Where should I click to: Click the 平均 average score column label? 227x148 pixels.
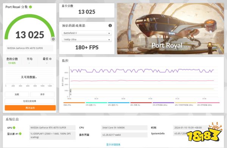point(30,59)
